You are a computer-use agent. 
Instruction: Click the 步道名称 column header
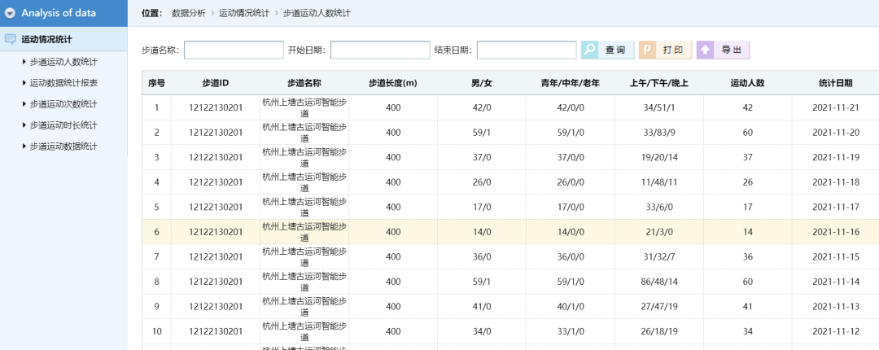[304, 83]
